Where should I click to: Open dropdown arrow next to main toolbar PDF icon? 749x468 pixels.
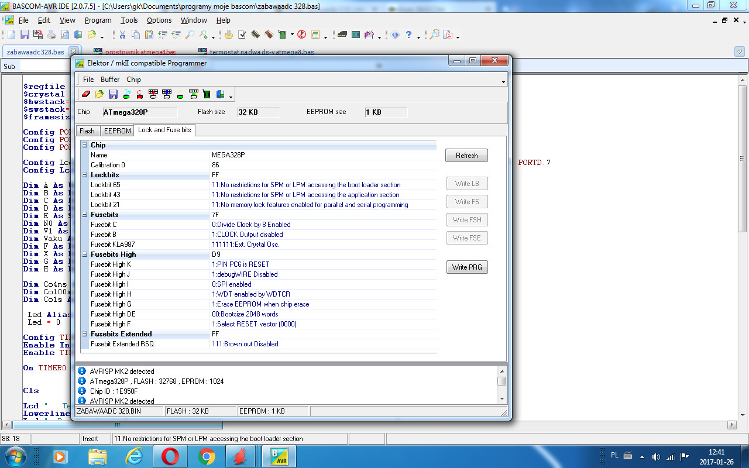coord(458,37)
